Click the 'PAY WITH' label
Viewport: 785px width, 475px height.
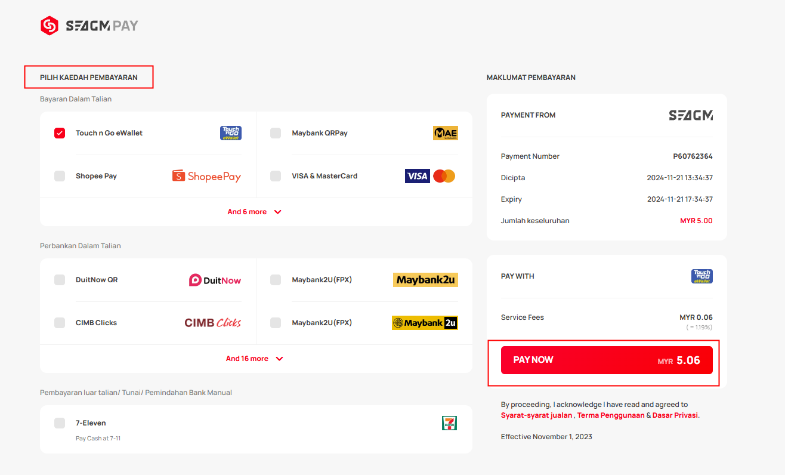tap(518, 276)
